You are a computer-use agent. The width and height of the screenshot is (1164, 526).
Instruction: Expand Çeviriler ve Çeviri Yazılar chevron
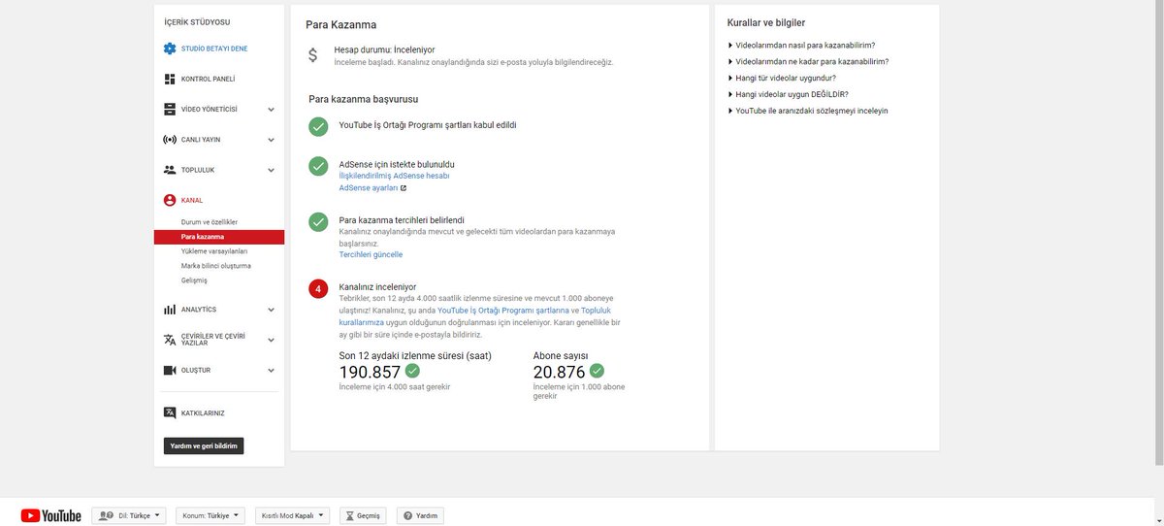[x=272, y=340]
